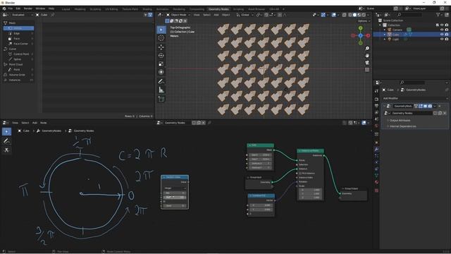Open viewport Options dropdown
Image resolution: width=451 pixels, height=254 pixels.
coord(364,21)
